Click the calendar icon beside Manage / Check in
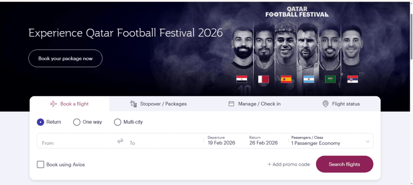The image size is (413, 185). click(x=232, y=104)
